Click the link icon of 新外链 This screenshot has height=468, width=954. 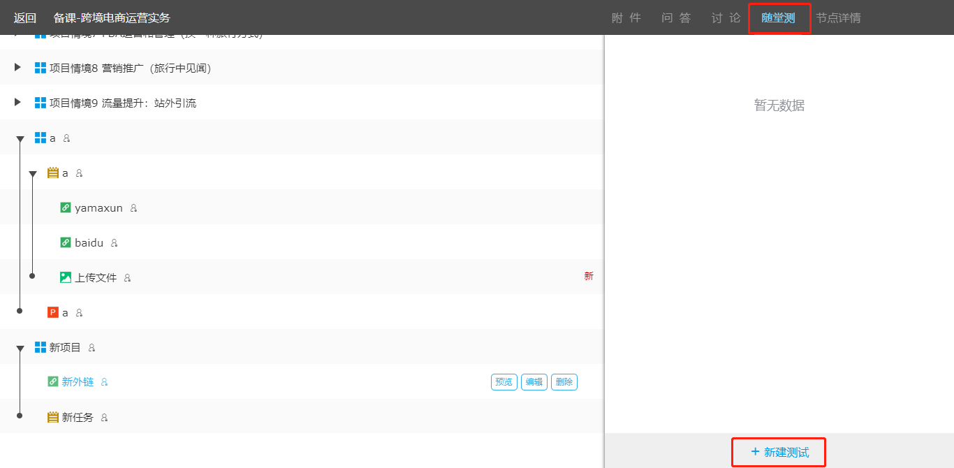point(53,381)
